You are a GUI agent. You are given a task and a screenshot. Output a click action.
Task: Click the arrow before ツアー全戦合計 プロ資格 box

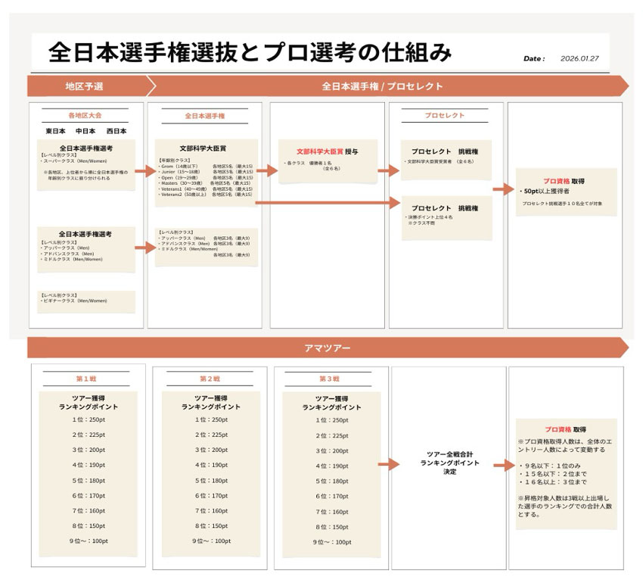click(503, 465)
